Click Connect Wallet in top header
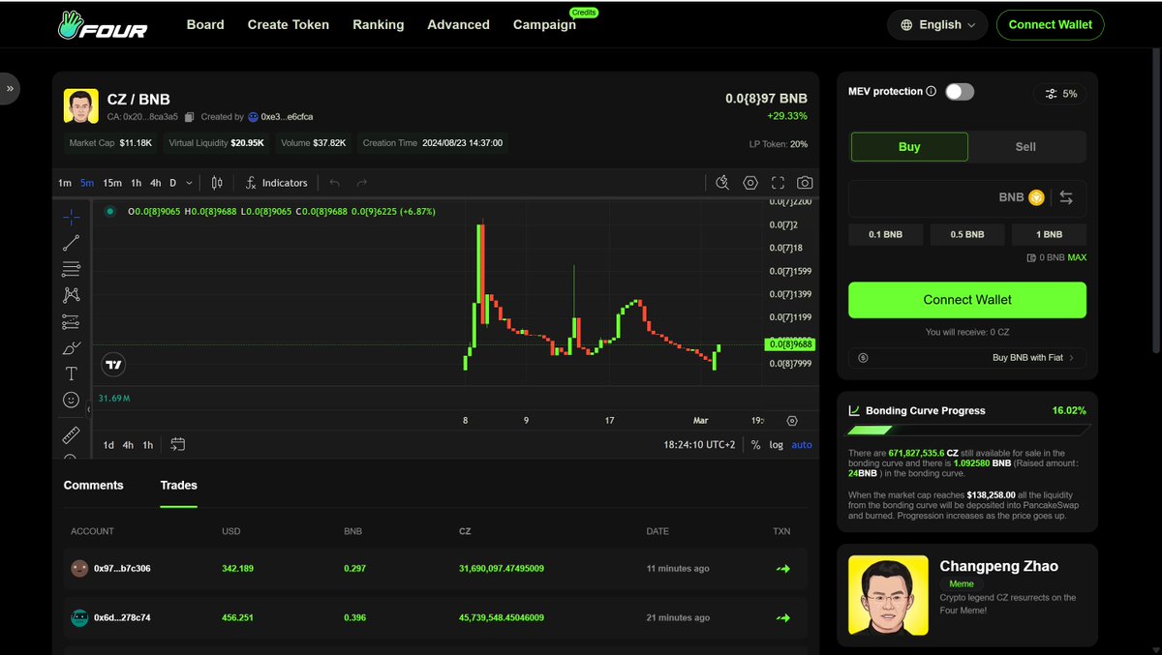 1050,25
